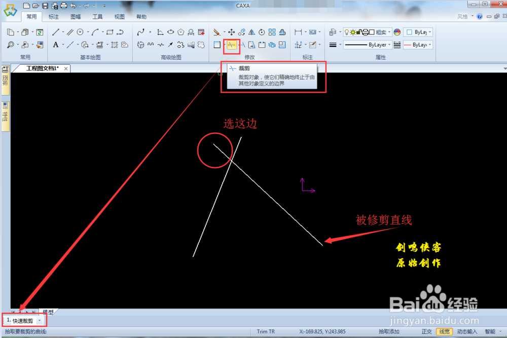Switch to the 工具 ribbon tab
This screenshot has height=338, width=507.
[x=97, y=17]
